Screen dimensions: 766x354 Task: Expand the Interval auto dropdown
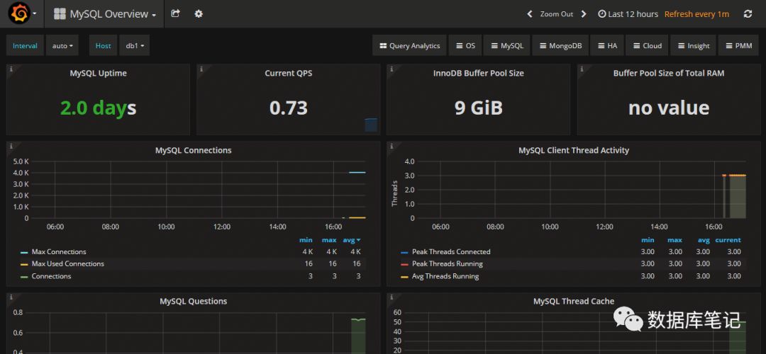point(62,46)
